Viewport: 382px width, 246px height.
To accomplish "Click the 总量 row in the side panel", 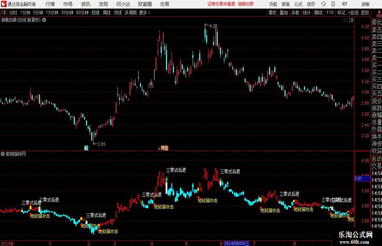I will click(x=377, y=122).
